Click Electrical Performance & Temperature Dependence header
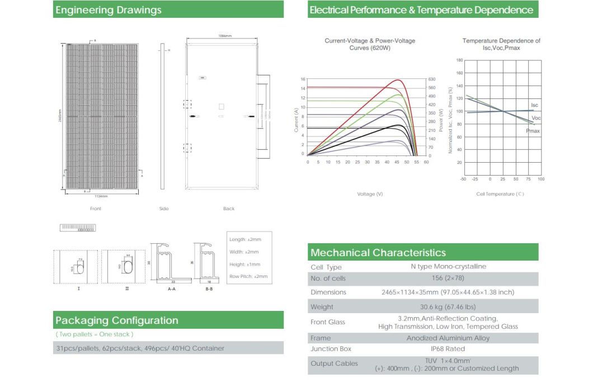593x392 pixels. pyautogui.click(x=422, y=10)
